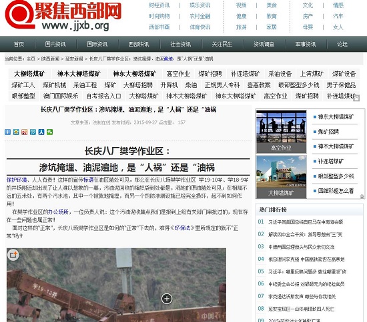Click the 采油工程 keyword link
367x322 pixels.
coord(85,85)
